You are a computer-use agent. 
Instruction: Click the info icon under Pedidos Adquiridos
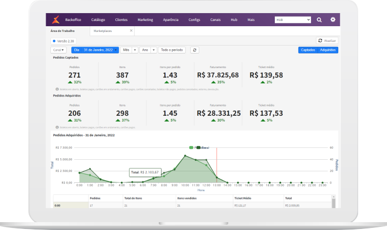[x=57, y=127]
